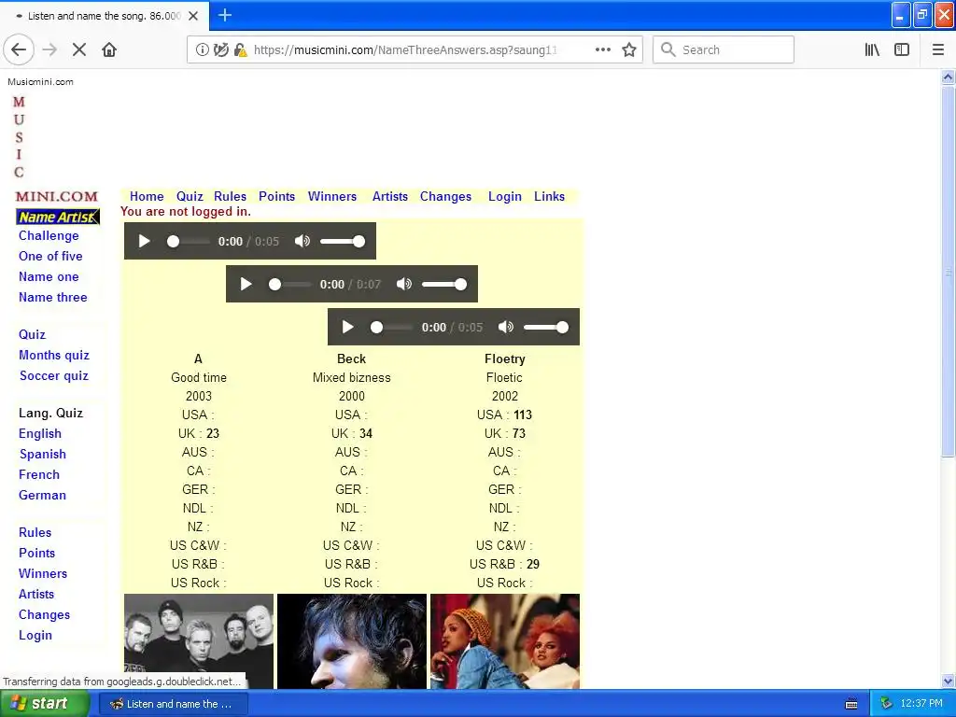956x717 pixels.
Task: Open Rules in top navigation bar
Action: 230,196
